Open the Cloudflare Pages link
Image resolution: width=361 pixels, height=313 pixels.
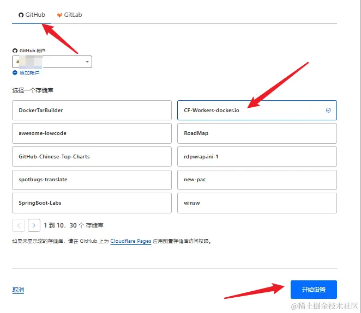(x=131, y=241)
